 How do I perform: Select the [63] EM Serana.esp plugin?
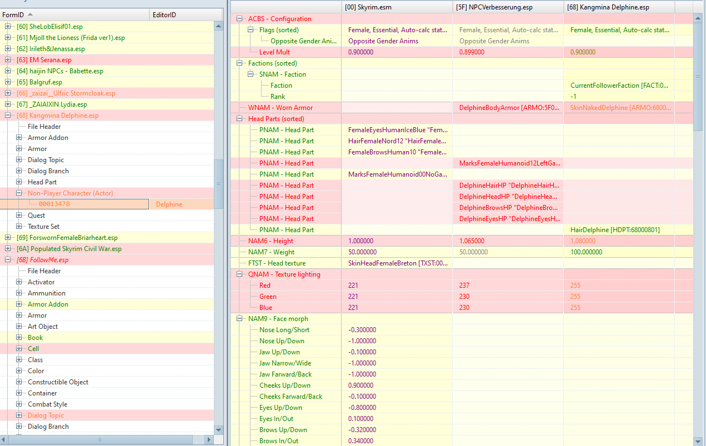pyautogui.click(x=44, y=60)
